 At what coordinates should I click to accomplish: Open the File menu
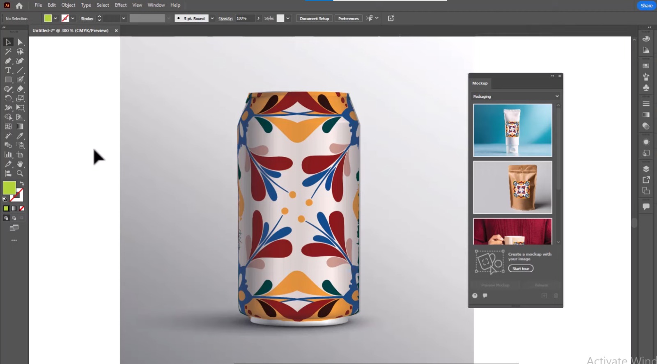coord(38,5)
